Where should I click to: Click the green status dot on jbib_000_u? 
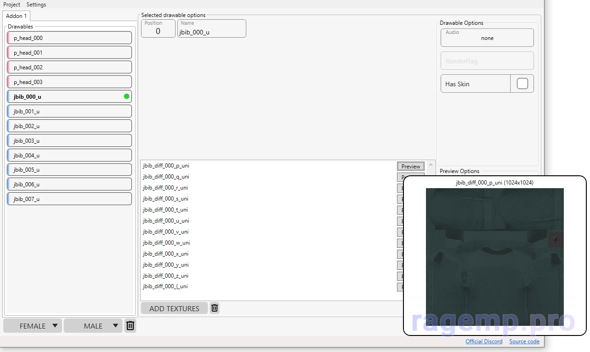pos(126,96)
